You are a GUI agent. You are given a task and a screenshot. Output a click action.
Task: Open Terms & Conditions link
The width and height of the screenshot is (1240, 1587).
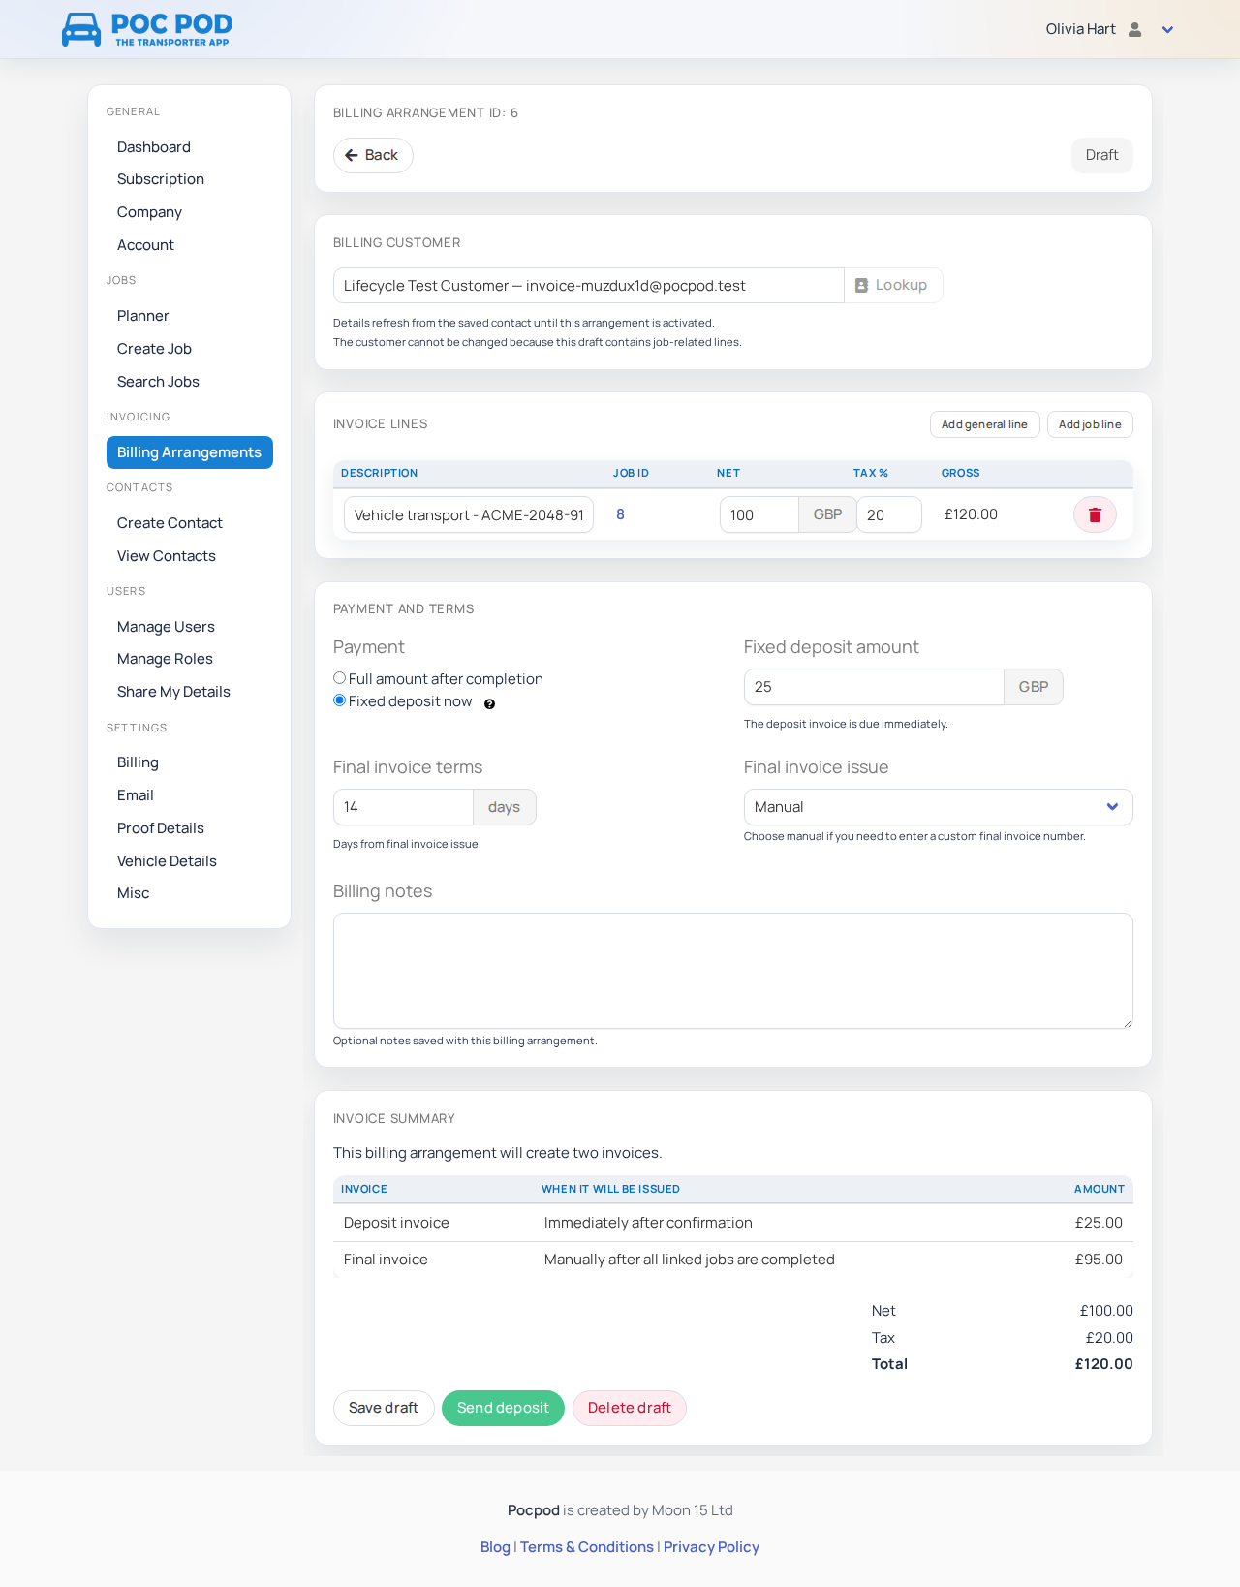click(x=587, y=1547)
